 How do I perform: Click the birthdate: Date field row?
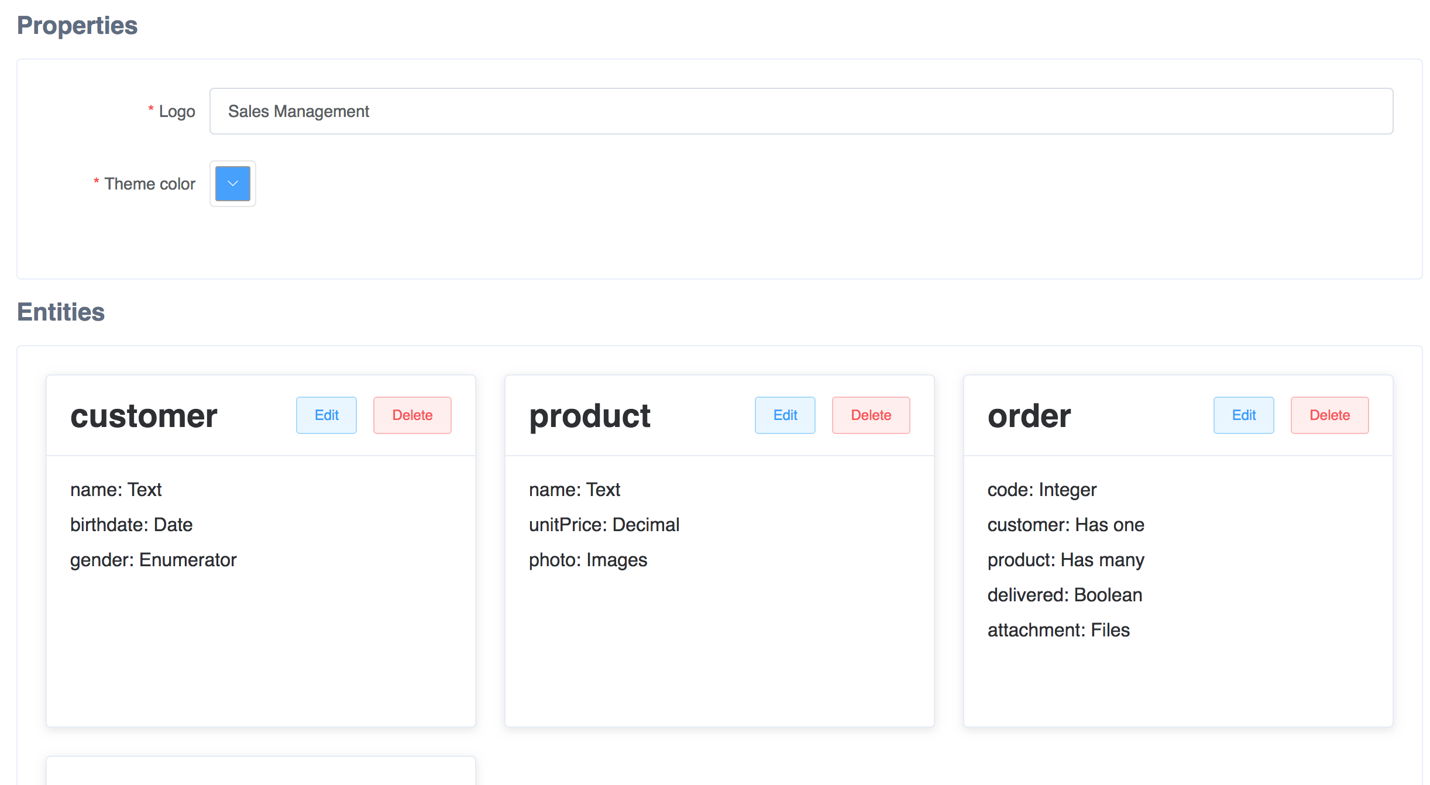(131, 525)
